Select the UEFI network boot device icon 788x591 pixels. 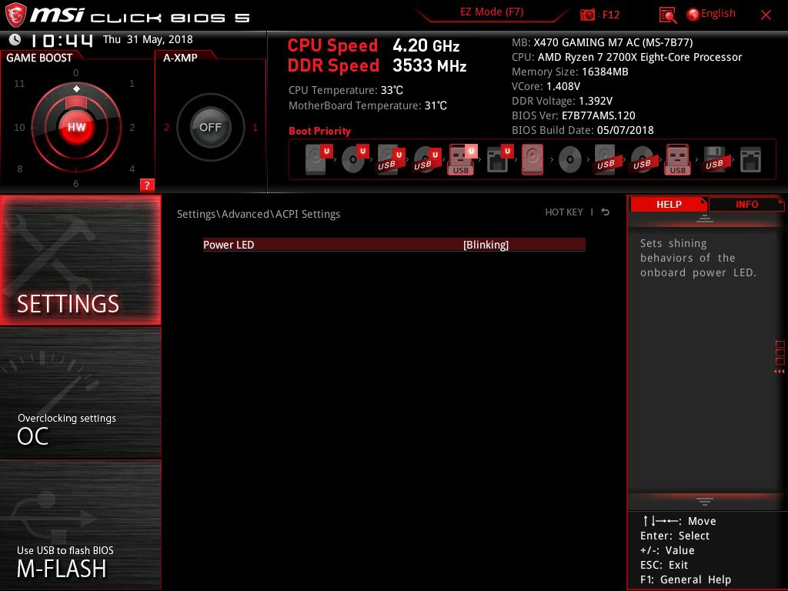point(499,159)
